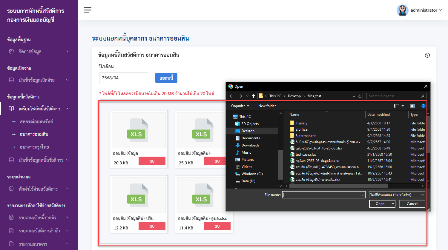The image size is (448, 250).
Task: Open the dialog Help icon
Action: pyautogui.click(x=423, y=106)
